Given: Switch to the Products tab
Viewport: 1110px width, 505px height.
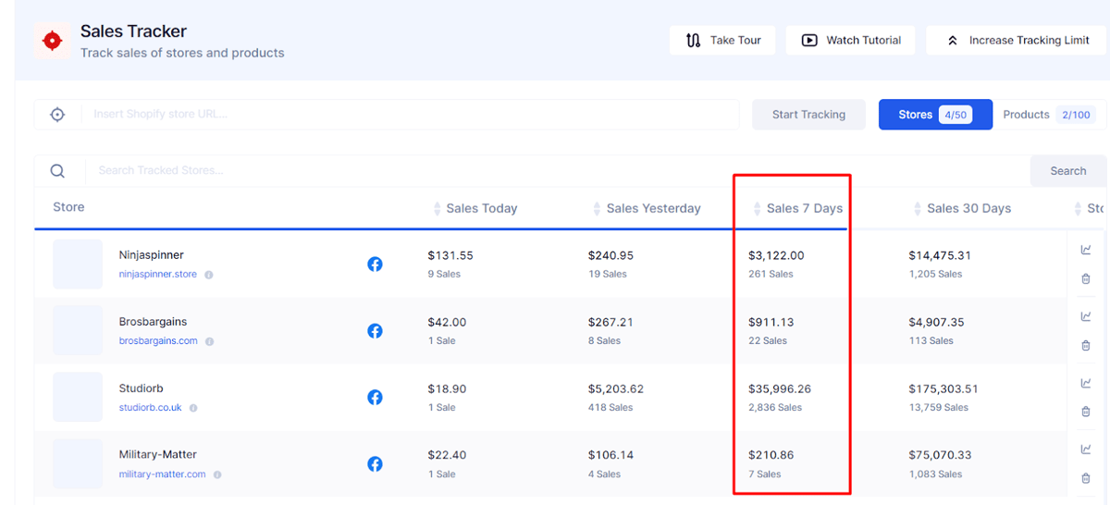Looking at the screenshot, I should [1049, 115].
